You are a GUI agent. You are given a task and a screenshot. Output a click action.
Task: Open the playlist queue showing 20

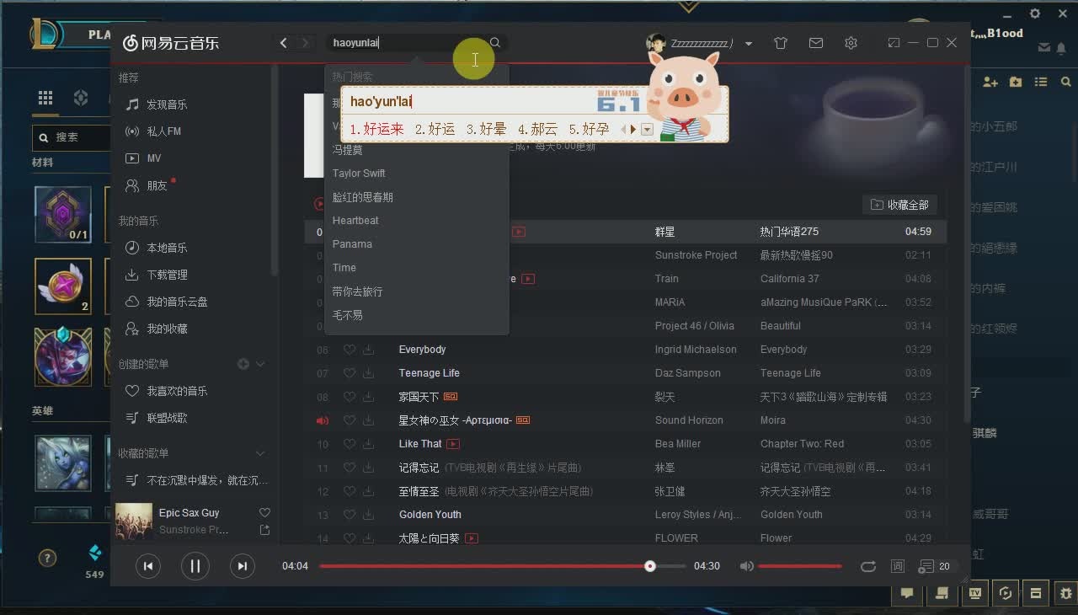(x=934, y=566)
